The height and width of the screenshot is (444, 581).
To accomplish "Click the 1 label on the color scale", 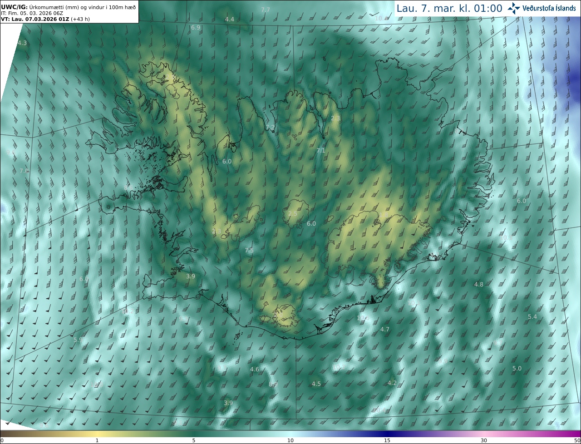I will tap(97, 441).
